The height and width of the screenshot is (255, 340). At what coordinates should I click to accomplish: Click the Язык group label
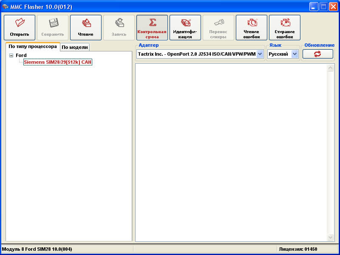[275, 45]
